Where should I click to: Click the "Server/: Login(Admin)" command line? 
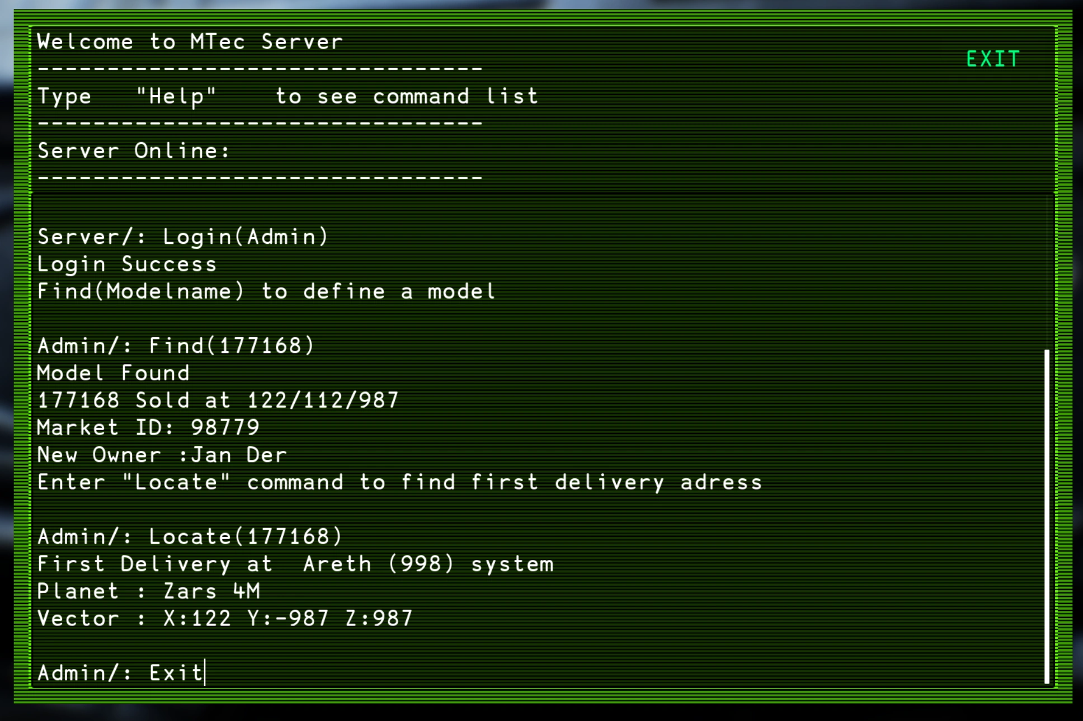coord(182,237)
